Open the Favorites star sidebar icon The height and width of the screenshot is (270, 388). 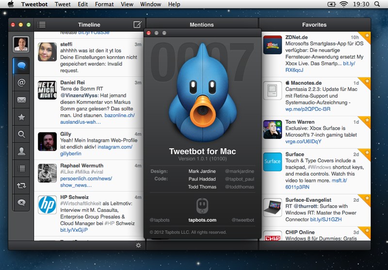pos(21,117)
